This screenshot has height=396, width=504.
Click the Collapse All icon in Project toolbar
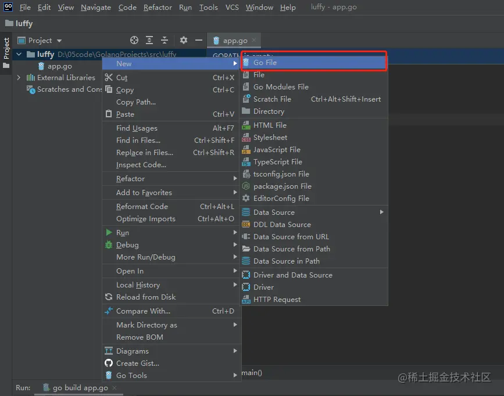click(x=165, y=40)
